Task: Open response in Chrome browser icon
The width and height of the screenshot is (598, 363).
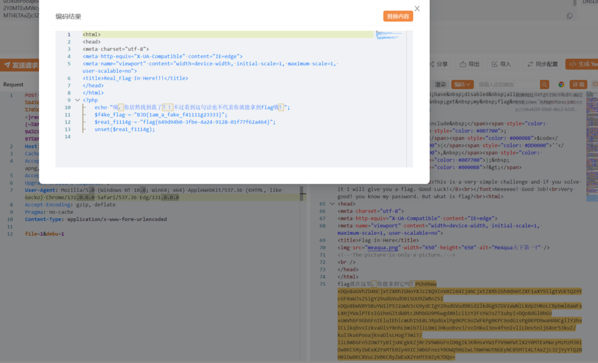Action: 561,84
